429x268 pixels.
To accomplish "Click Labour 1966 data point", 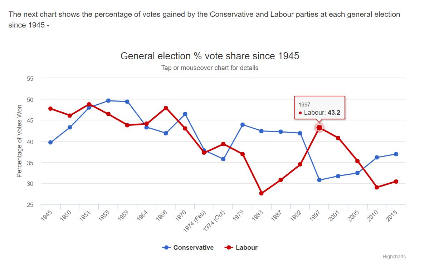I will 166,108.
